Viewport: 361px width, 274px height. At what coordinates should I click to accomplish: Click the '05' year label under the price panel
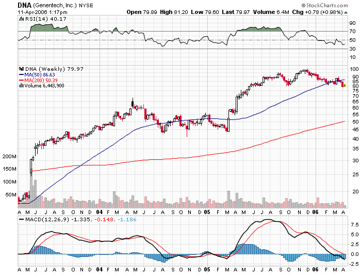[x=207, y=212]
